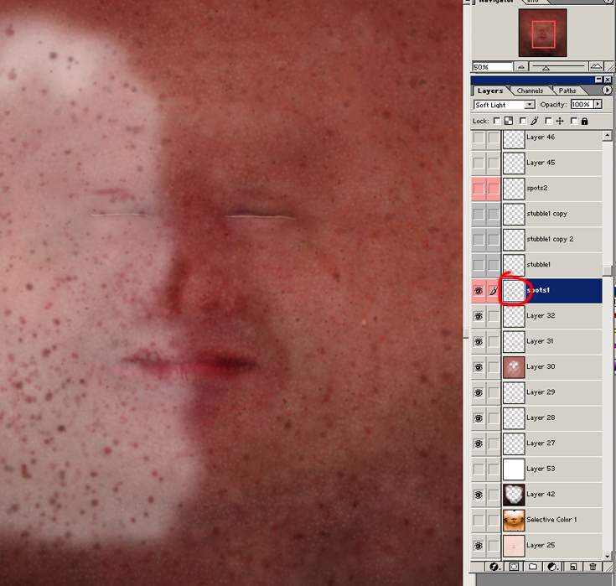Image resolution: width=616 pixels, height=586 pixels.
Task: Select the Layer 45 name
Action: point(541,163)
